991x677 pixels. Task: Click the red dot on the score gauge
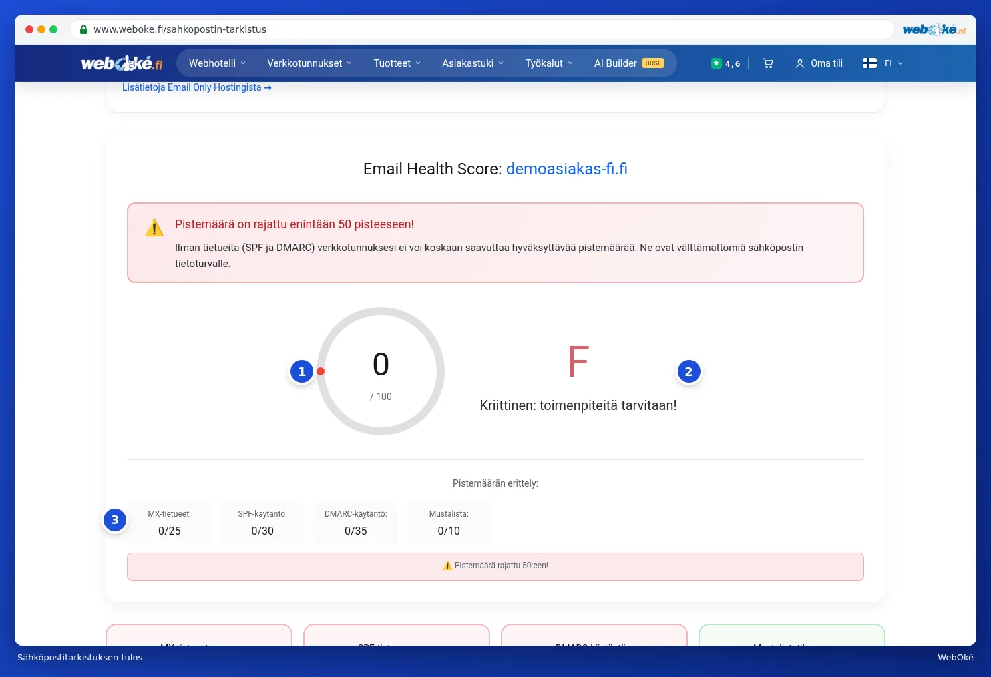pyautogui.click(x=321, y=371)
